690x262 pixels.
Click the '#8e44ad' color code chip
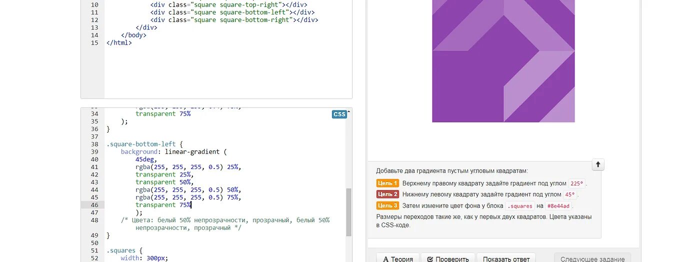point(558,206)
